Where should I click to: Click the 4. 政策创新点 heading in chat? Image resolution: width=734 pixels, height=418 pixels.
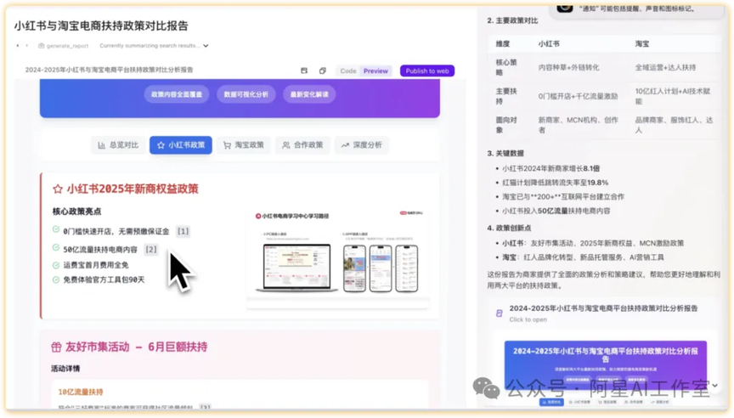[x=509, y=228]
